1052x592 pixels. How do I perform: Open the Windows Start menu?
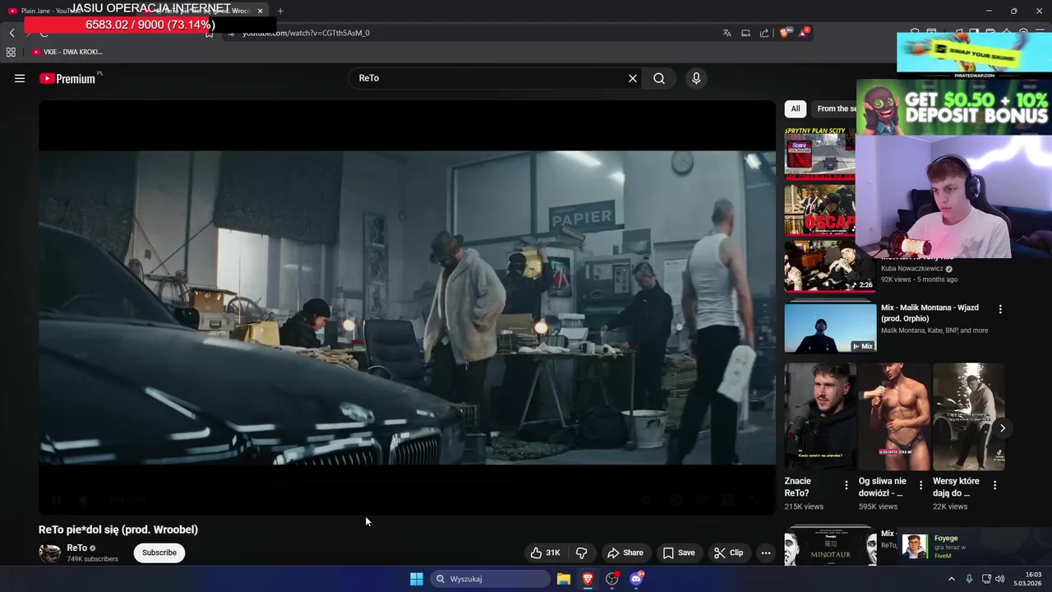[x=417, y=579]
